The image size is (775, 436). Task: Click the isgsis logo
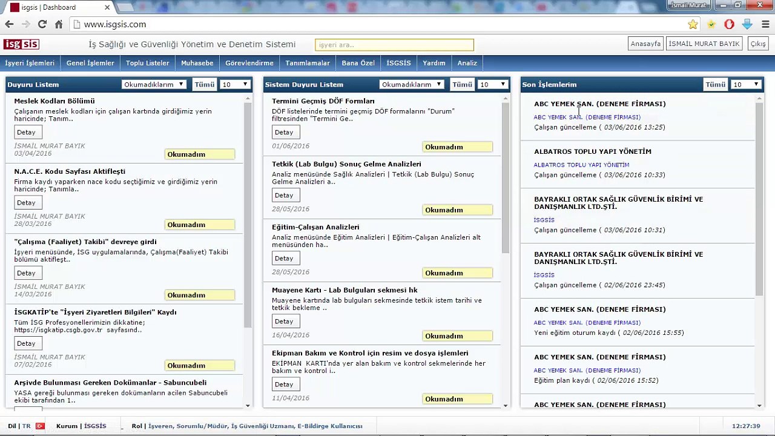point(21,44)
